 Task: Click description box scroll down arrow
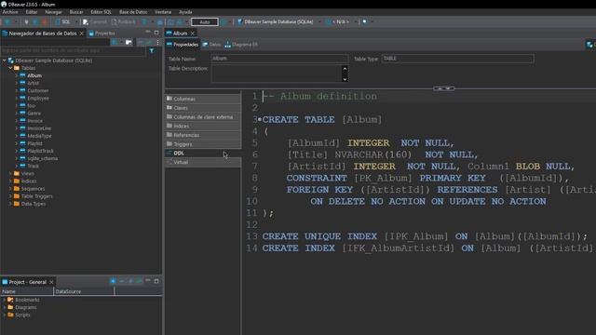345,79
